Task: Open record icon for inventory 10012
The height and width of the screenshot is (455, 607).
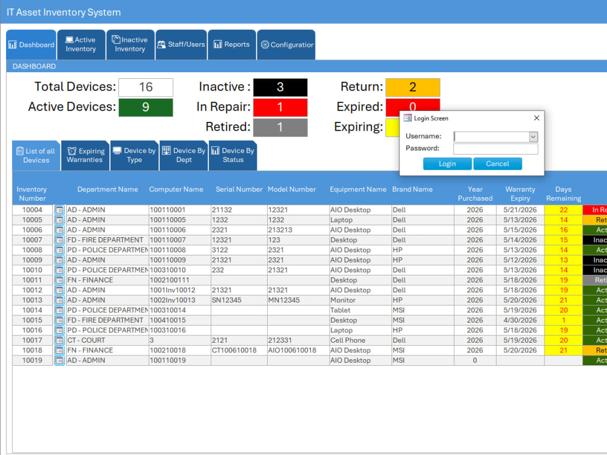Action: [x=59, y=290]
